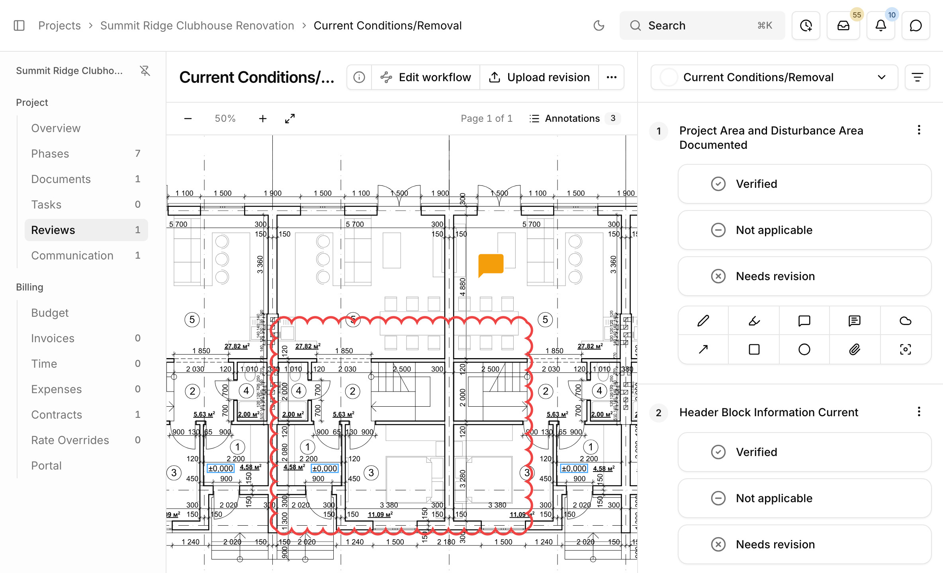
Task: Open options for Project Area checklist item
Action: (919, 130)
